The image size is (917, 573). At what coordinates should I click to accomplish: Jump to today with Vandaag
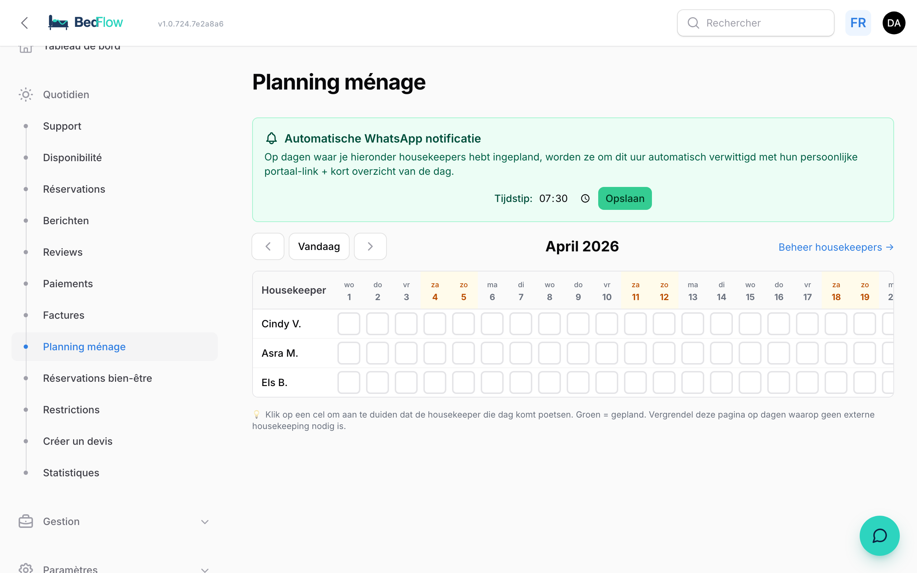pyautogui.click(x=319, y=246)
